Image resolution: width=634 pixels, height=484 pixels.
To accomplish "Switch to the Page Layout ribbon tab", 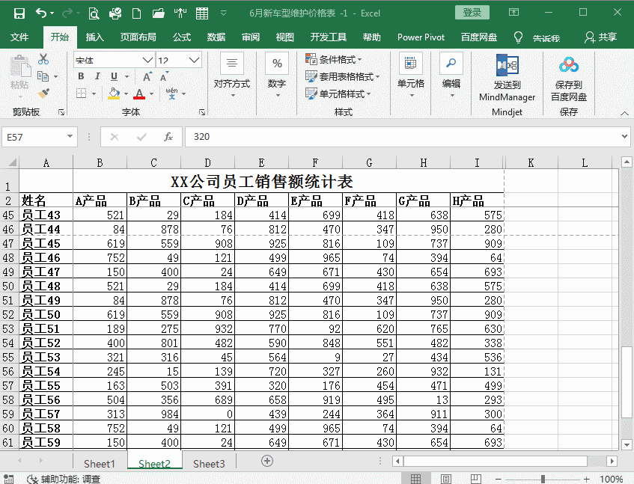I will [138, 37].
